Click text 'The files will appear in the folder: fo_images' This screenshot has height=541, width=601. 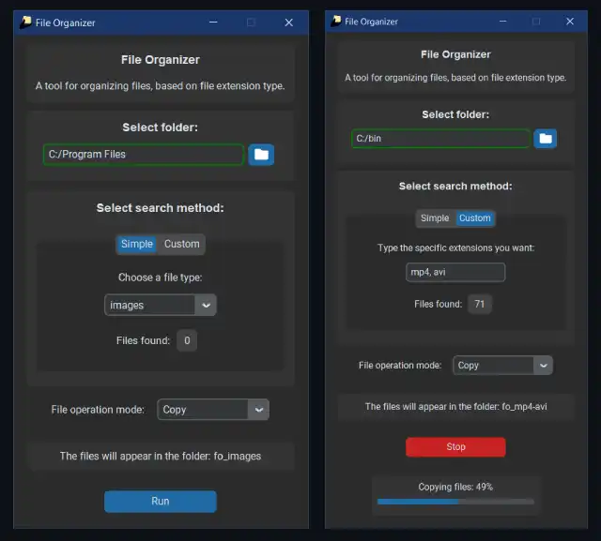[161, 456]
